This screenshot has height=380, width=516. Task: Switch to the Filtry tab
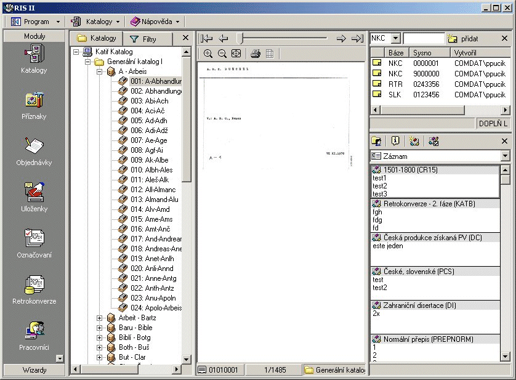(143, 39)
